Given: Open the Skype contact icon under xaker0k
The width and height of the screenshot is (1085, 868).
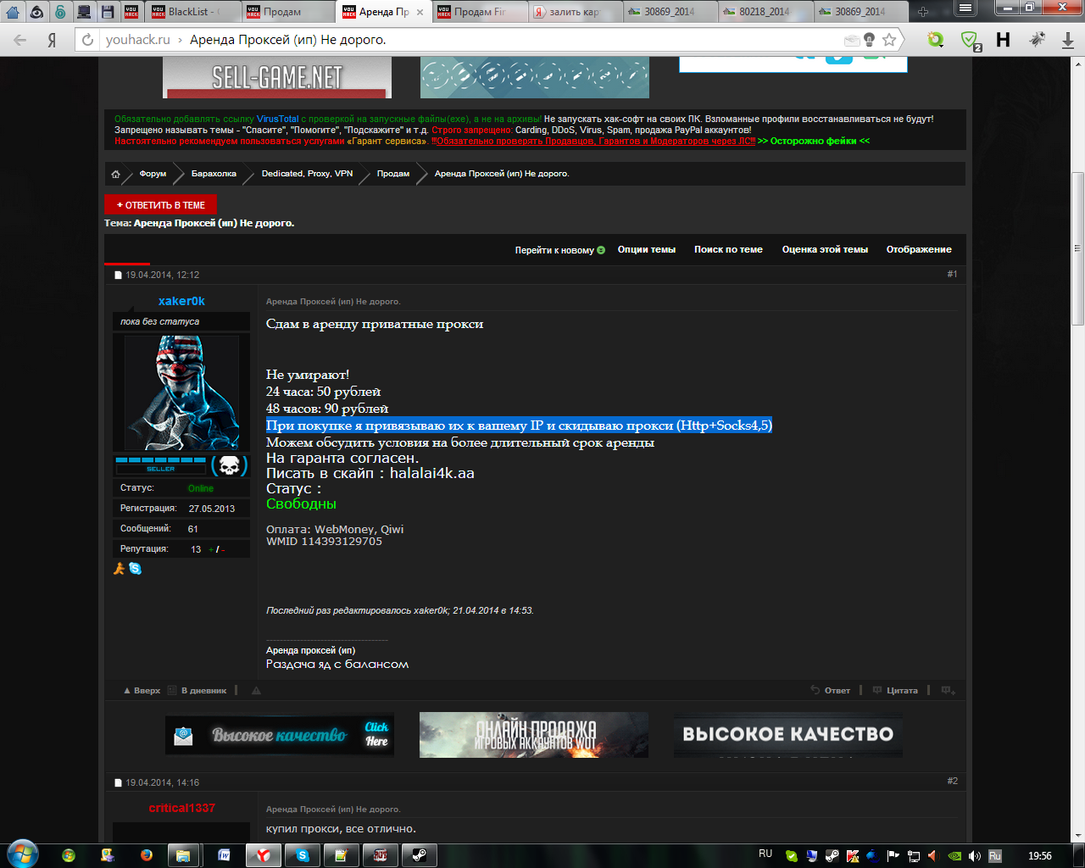Looking at the screenshot, I should click(x=136, y=569).
